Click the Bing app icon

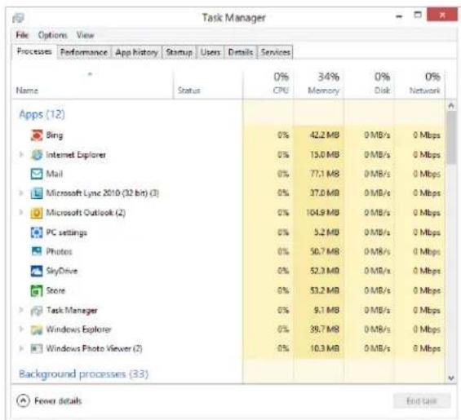(x=37, y=135)
